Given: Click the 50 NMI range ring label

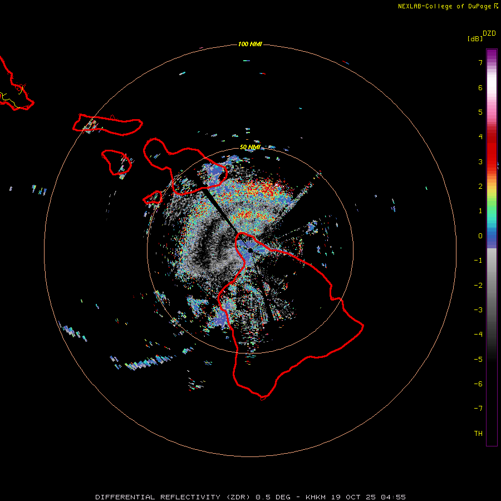Looking at the screenshot, I should point(250,147).
